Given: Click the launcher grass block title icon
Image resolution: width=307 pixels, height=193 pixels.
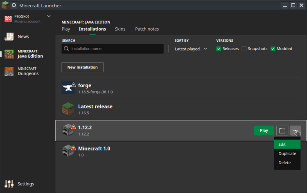Looking at the screenshot, I should click(x=5, y=5).
